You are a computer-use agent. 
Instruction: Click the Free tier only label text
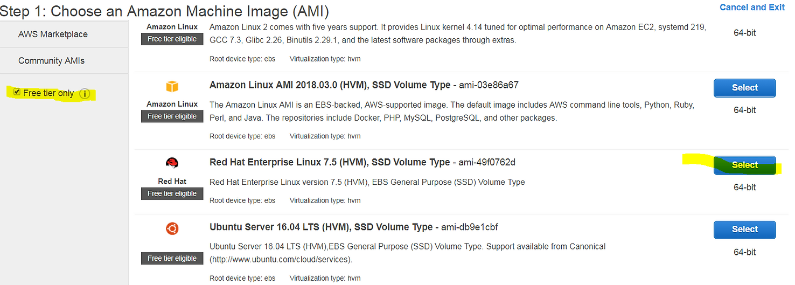click(48, 93)
